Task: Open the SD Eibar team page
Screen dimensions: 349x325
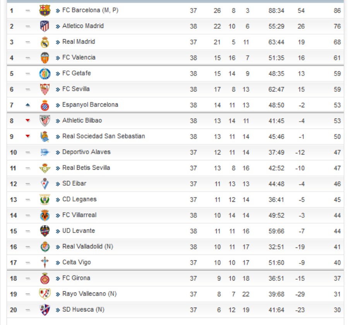Action: click(74, 184)
